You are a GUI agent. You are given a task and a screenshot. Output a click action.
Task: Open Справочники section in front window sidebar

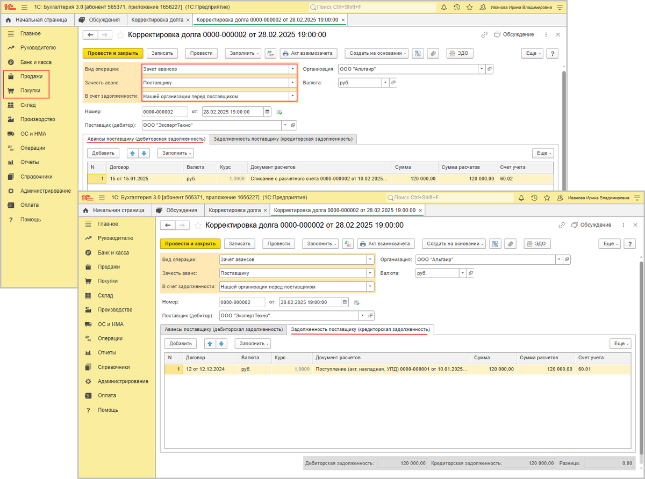tap(113, 367)
